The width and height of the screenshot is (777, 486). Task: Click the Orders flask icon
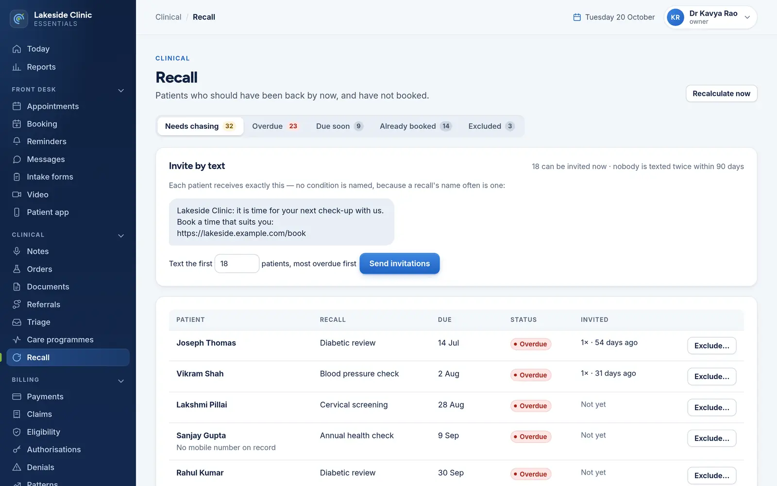click(x=17, y=269)
